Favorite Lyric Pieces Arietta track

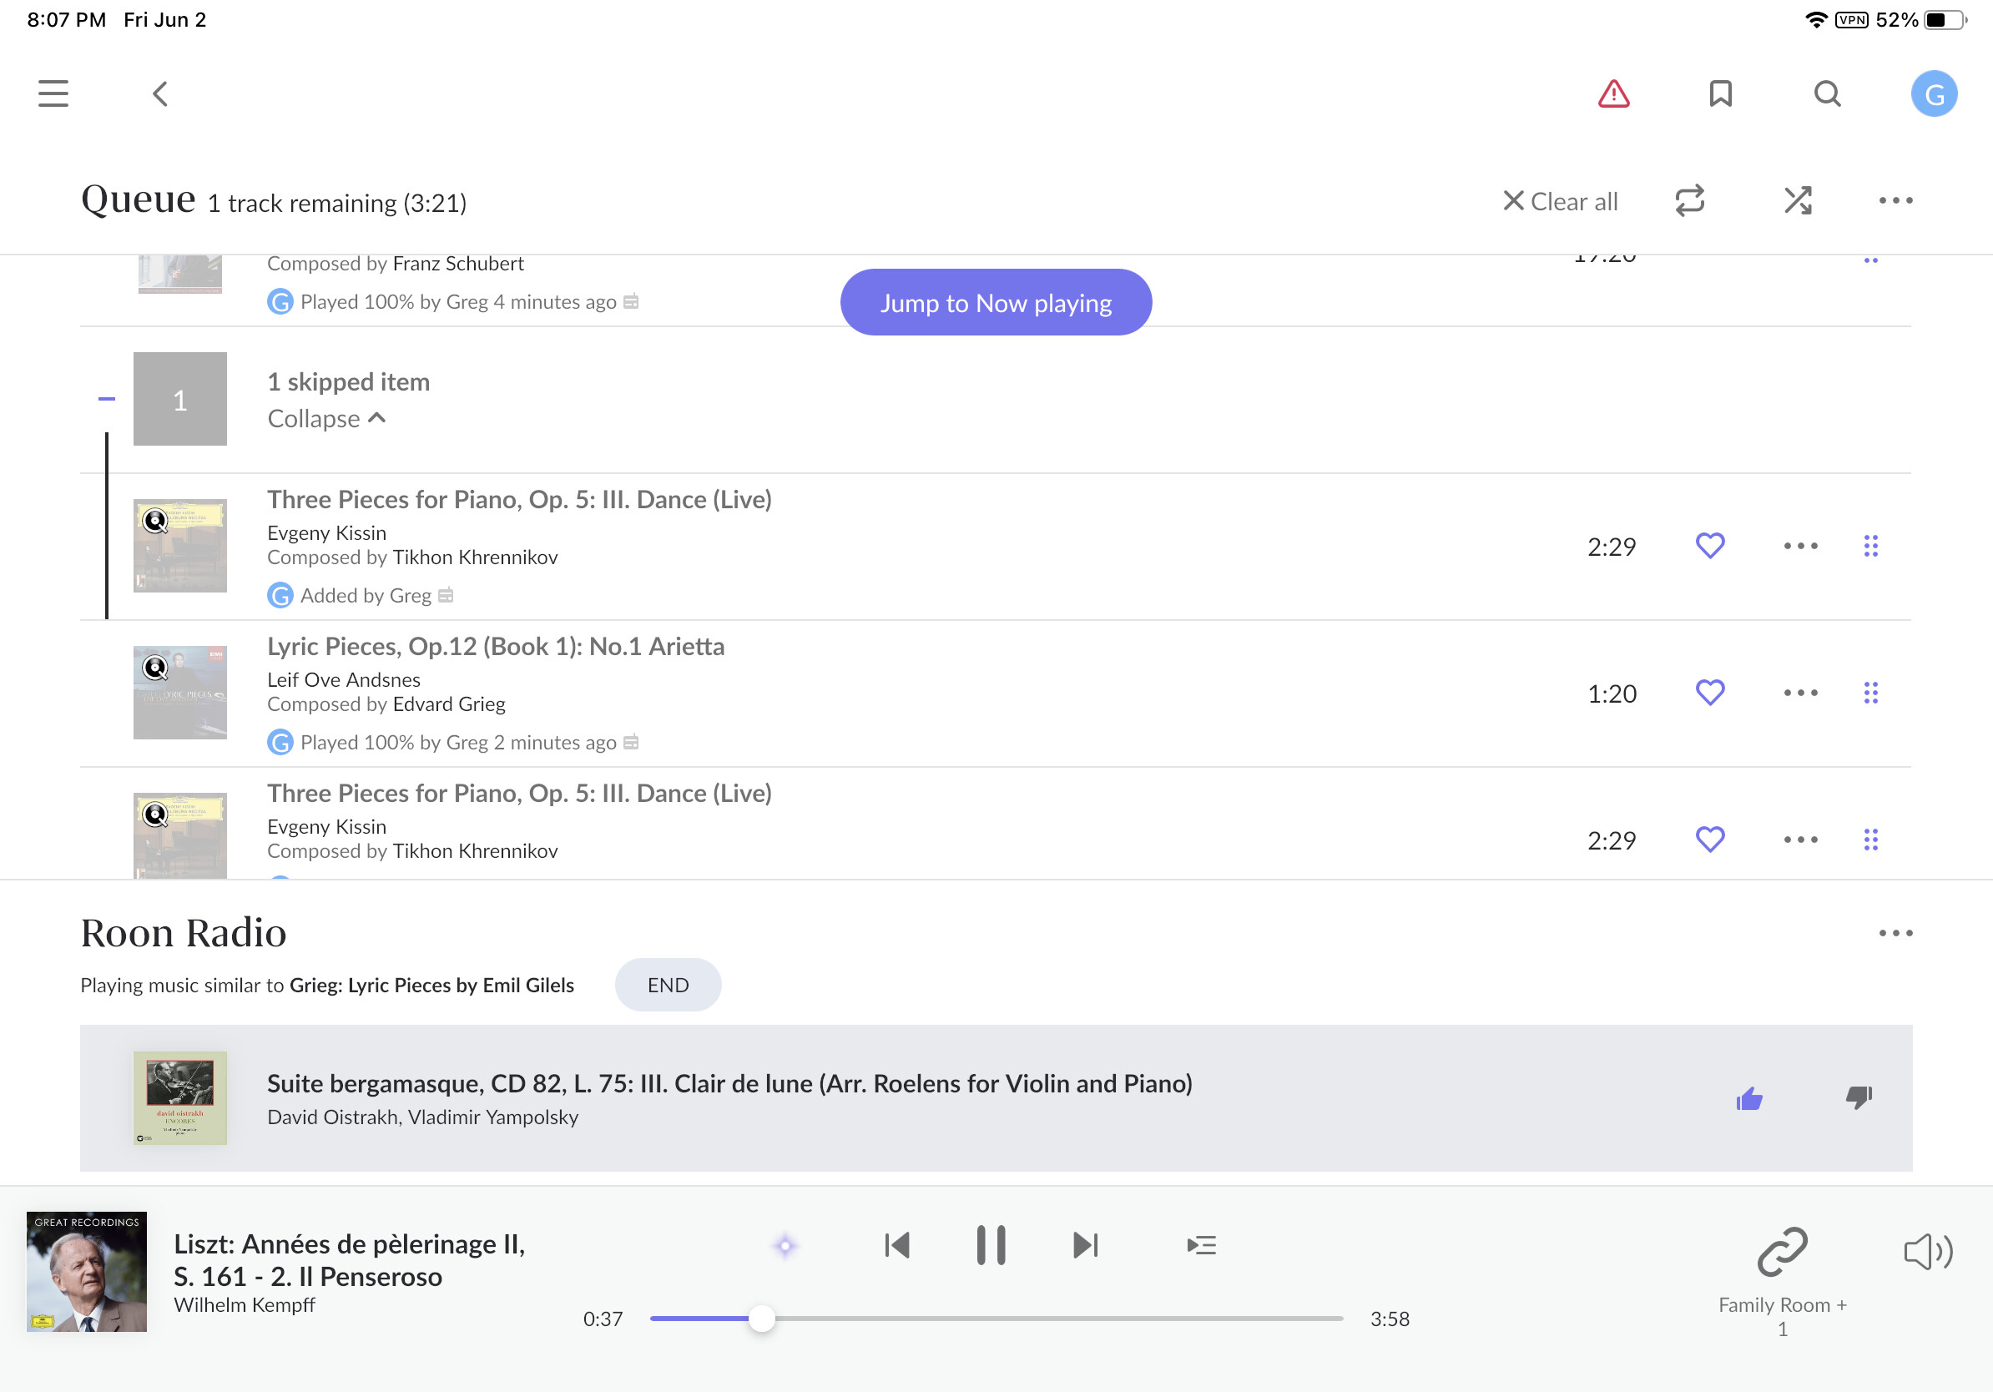[x=1710, y=693]
